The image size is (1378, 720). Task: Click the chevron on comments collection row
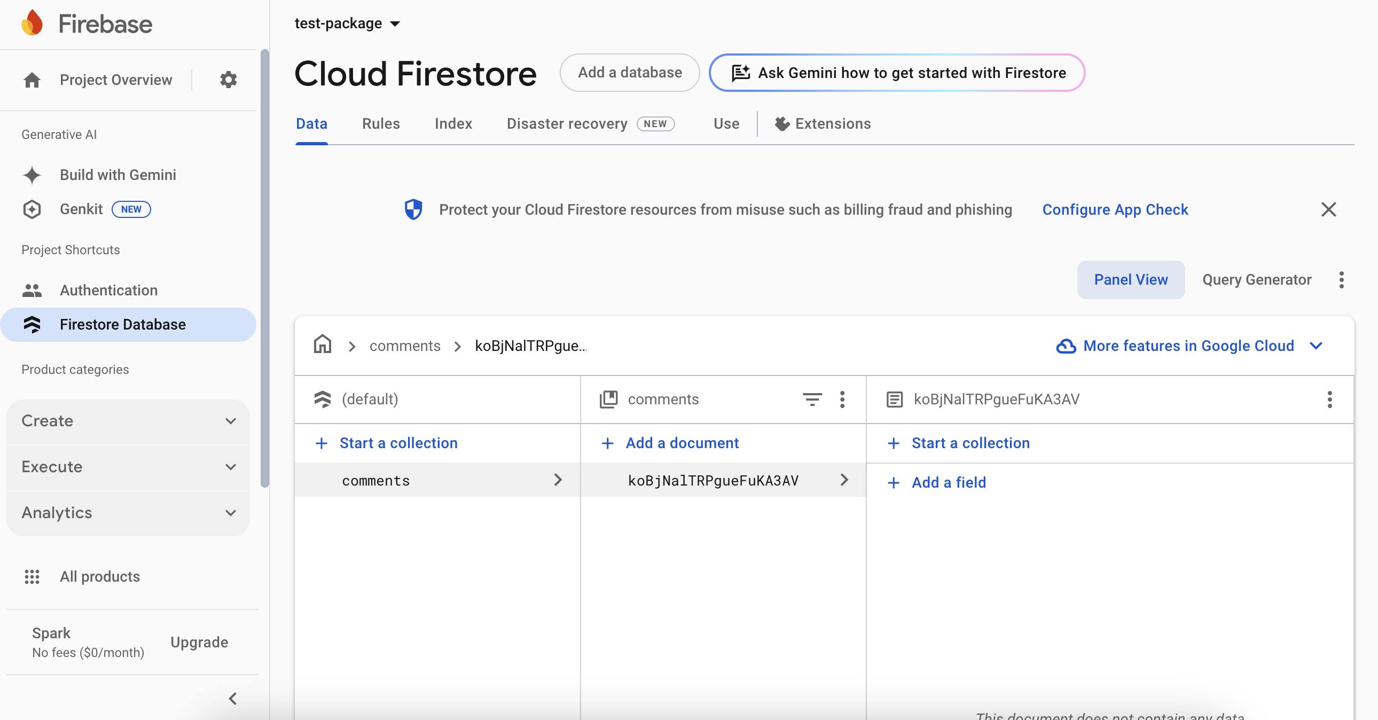[x=558, y=479]
